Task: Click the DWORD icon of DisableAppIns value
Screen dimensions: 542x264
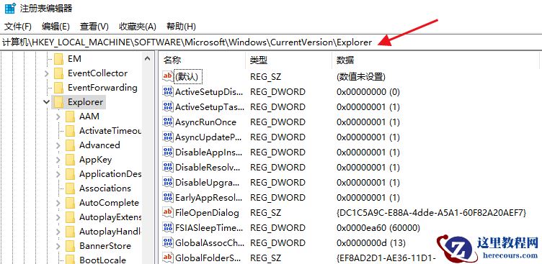Action: (168, 153)
